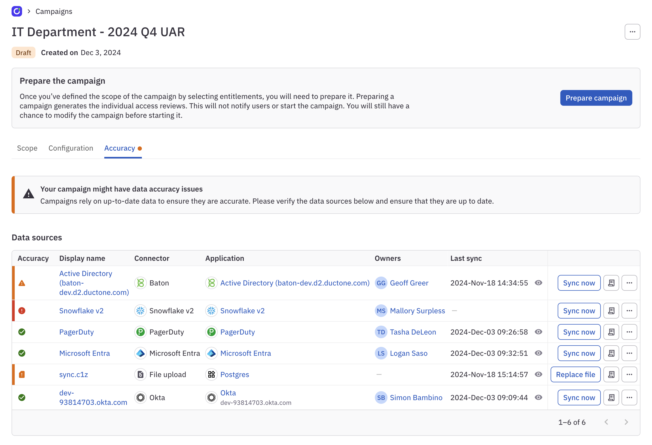The width and height of the screenshot is (652, 445).
Task: Click eye icon beside Okta last sync
Action: click(x=538, y=397)
